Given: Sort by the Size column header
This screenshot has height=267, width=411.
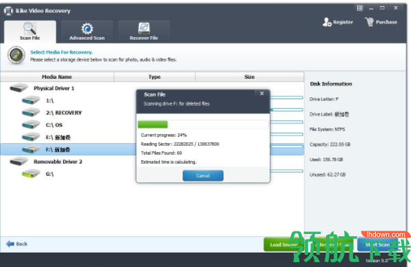Looking at the screenshot, I should pyautogui.click(x=250, y=77).
